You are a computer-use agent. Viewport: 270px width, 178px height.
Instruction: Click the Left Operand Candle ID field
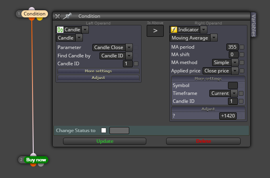tap(128, 64)
